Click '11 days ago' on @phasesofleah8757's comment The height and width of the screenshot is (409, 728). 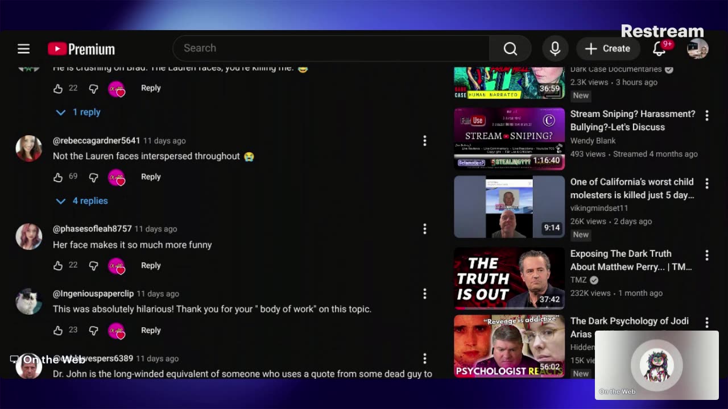(156, 229)
